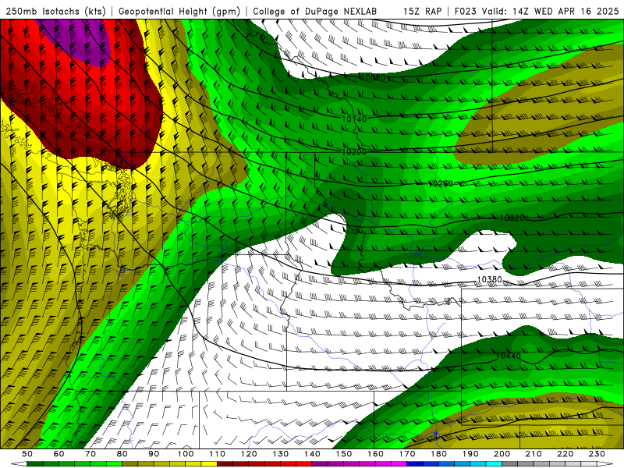Click the 10380 height contour label

coord(490,279)
